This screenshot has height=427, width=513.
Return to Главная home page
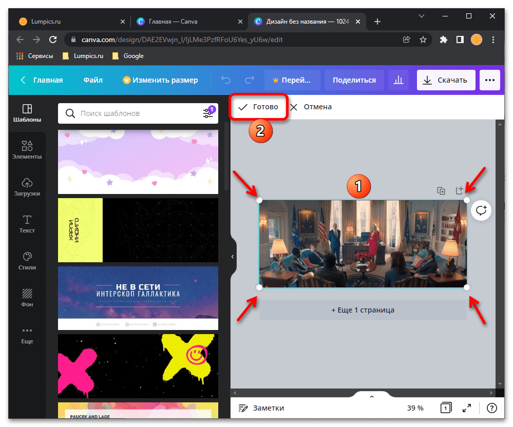pos(42,80)
